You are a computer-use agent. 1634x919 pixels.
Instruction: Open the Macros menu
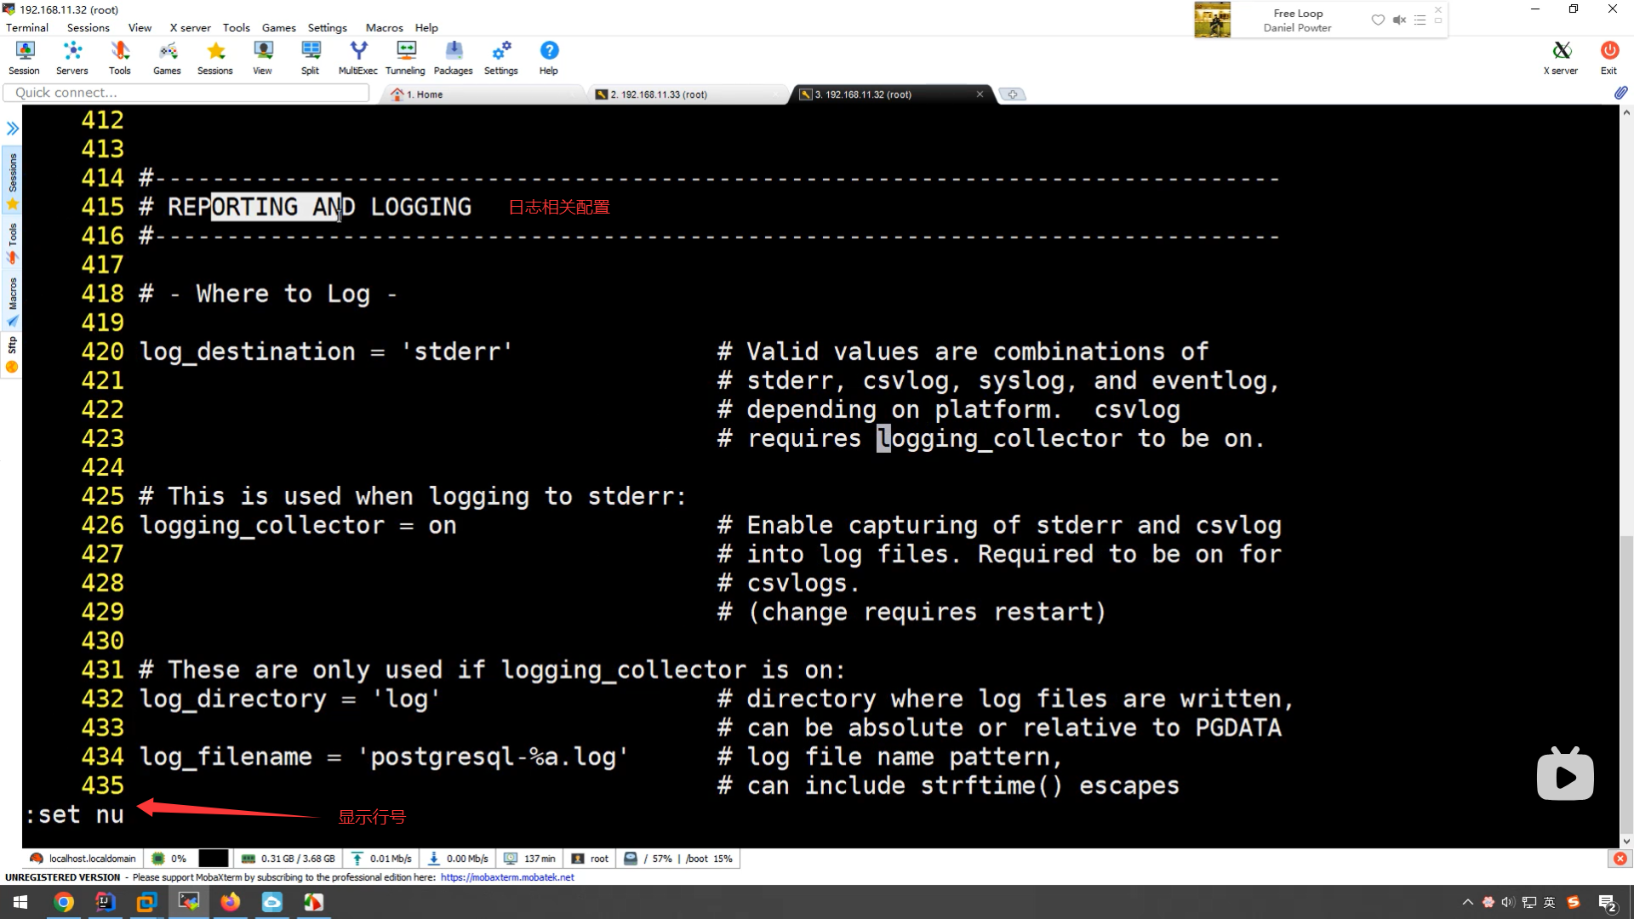[x=384, y=27]
